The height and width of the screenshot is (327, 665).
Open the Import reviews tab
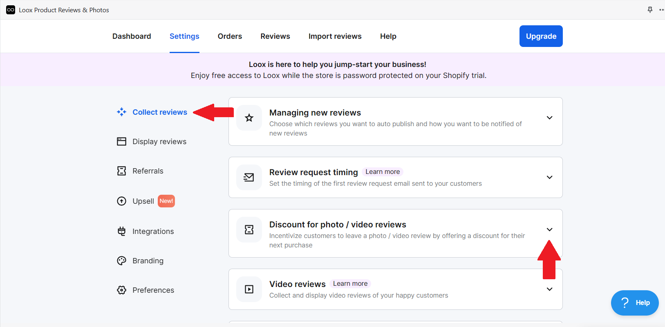(x=335, y=36)
